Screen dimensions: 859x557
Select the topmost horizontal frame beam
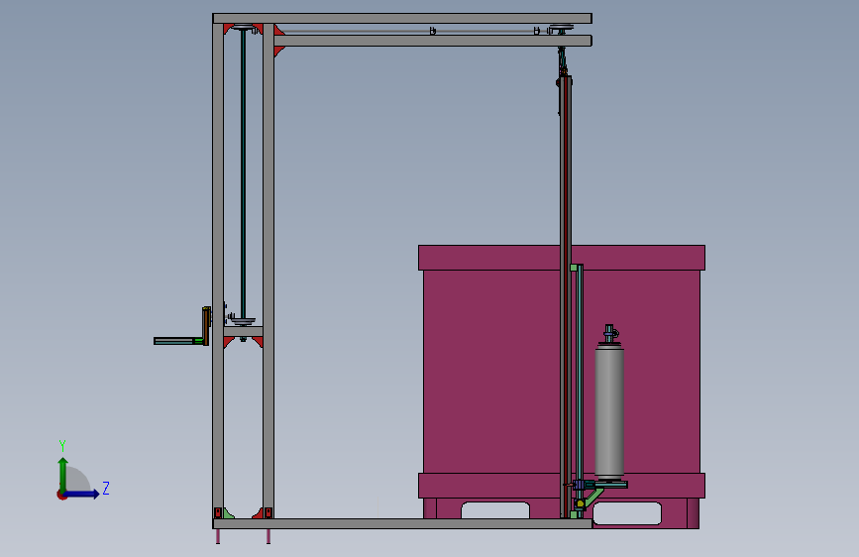point(402,19)
